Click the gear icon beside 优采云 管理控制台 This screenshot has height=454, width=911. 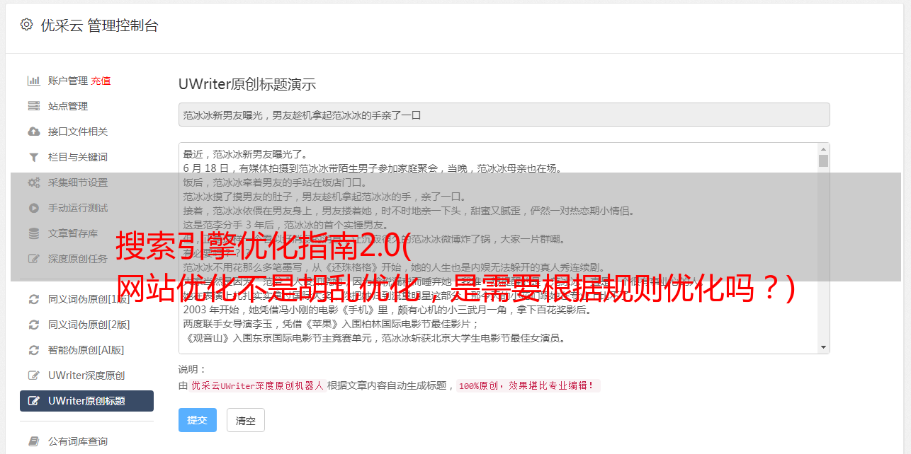tap(26, 25)
